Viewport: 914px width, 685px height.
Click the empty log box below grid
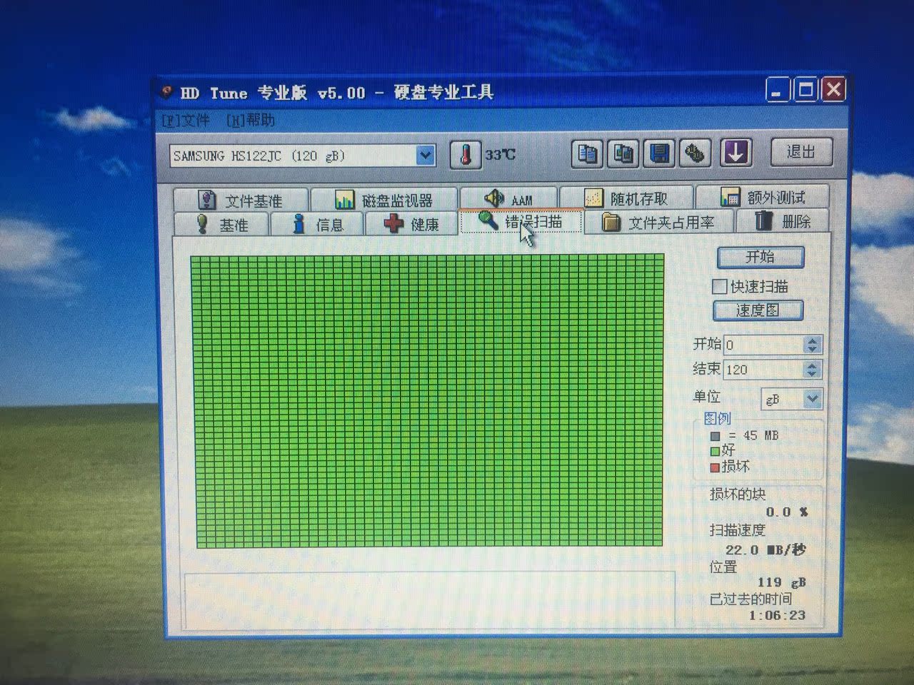pyautogui.click(x=429, y=601)
